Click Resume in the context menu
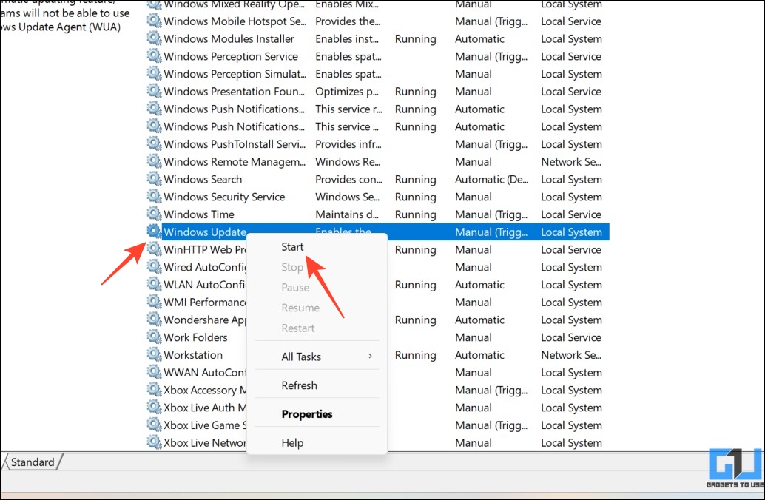Viewport: 765px width, 500px height. (300, 308)
